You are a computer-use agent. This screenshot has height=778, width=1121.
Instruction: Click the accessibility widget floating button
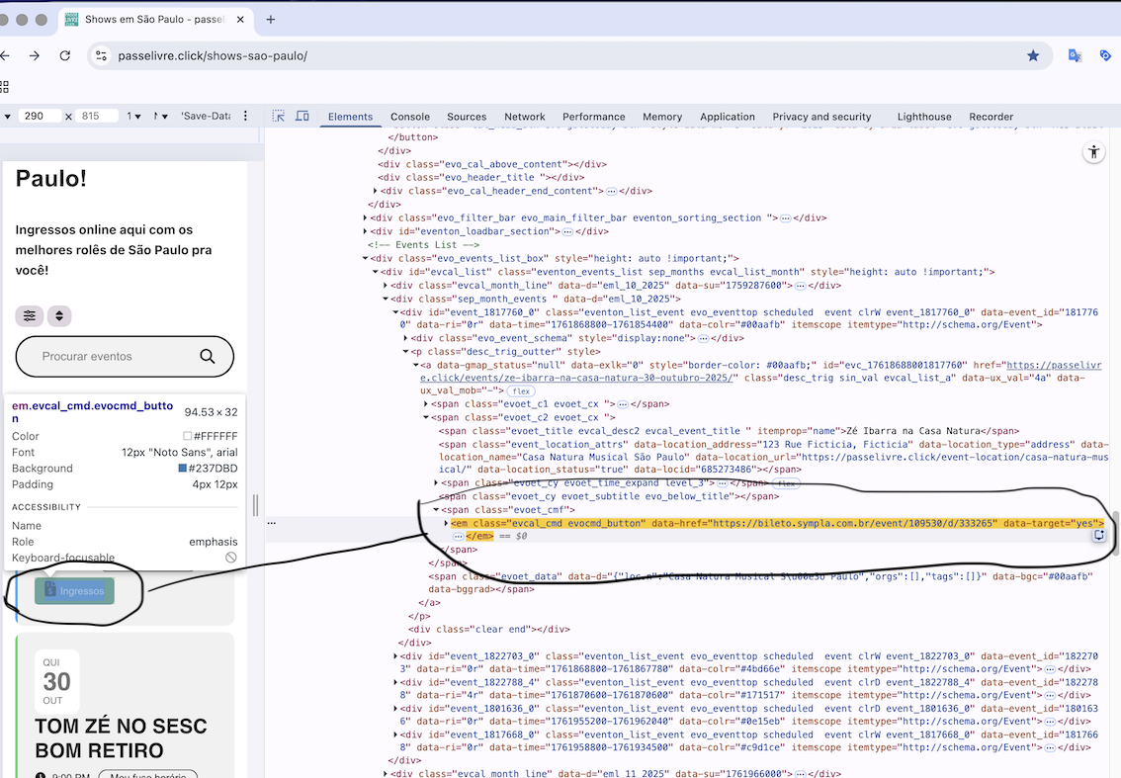pyautogui.click(x=1092, y=152)
